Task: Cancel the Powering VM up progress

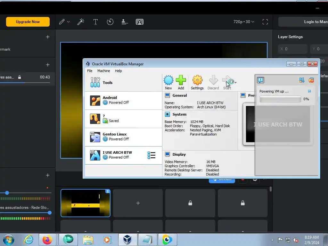Action: pos(309,91)
